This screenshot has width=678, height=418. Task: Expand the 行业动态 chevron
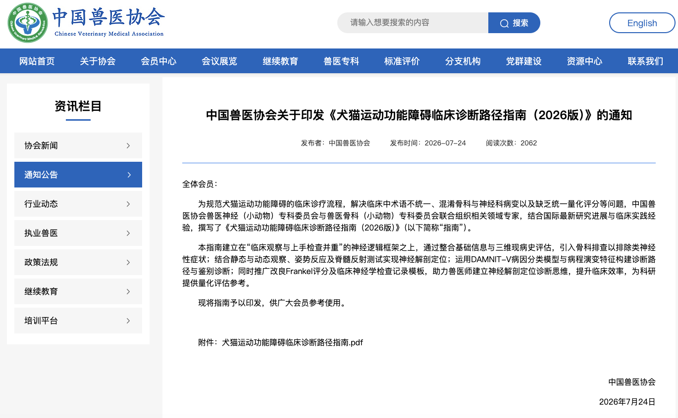click(128, 204)
